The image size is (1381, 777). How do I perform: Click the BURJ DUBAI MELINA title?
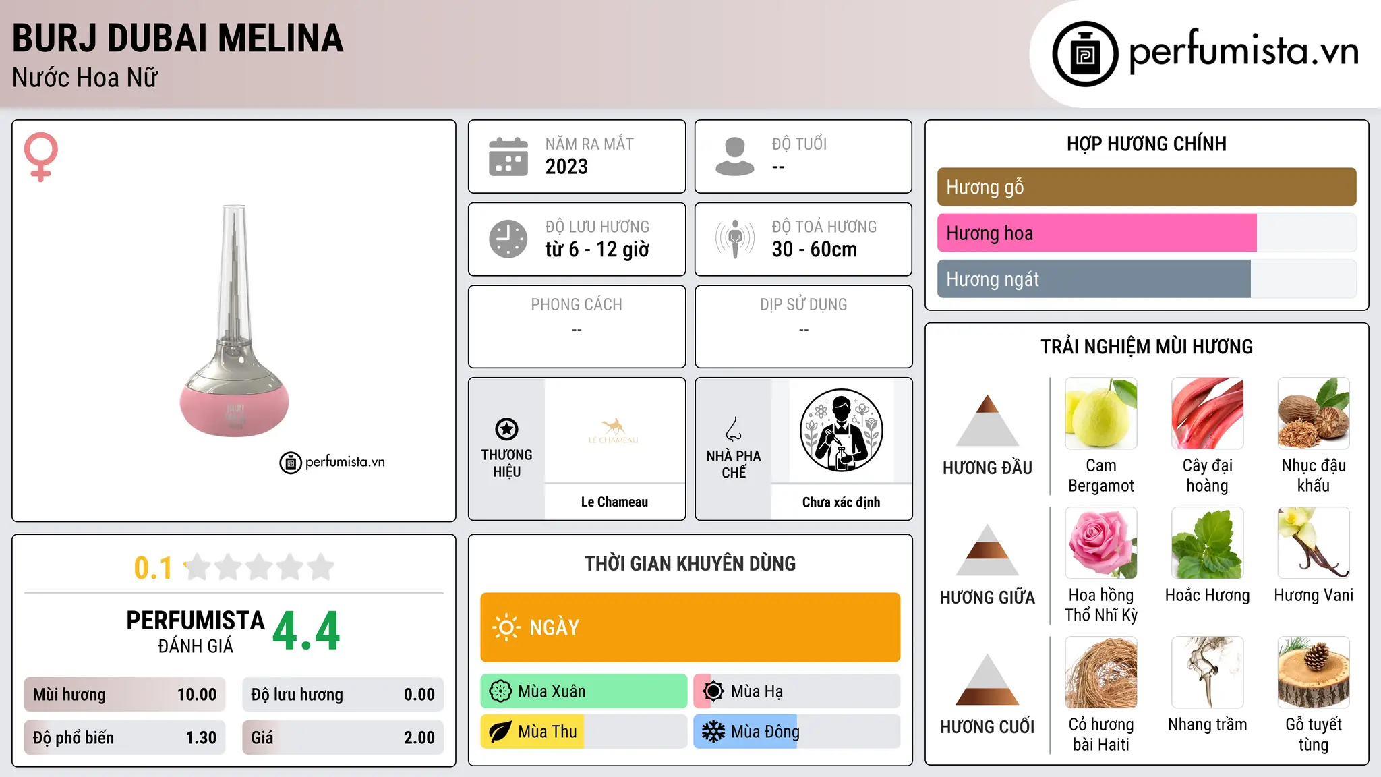pyautogui.click(x=178, y=38)
